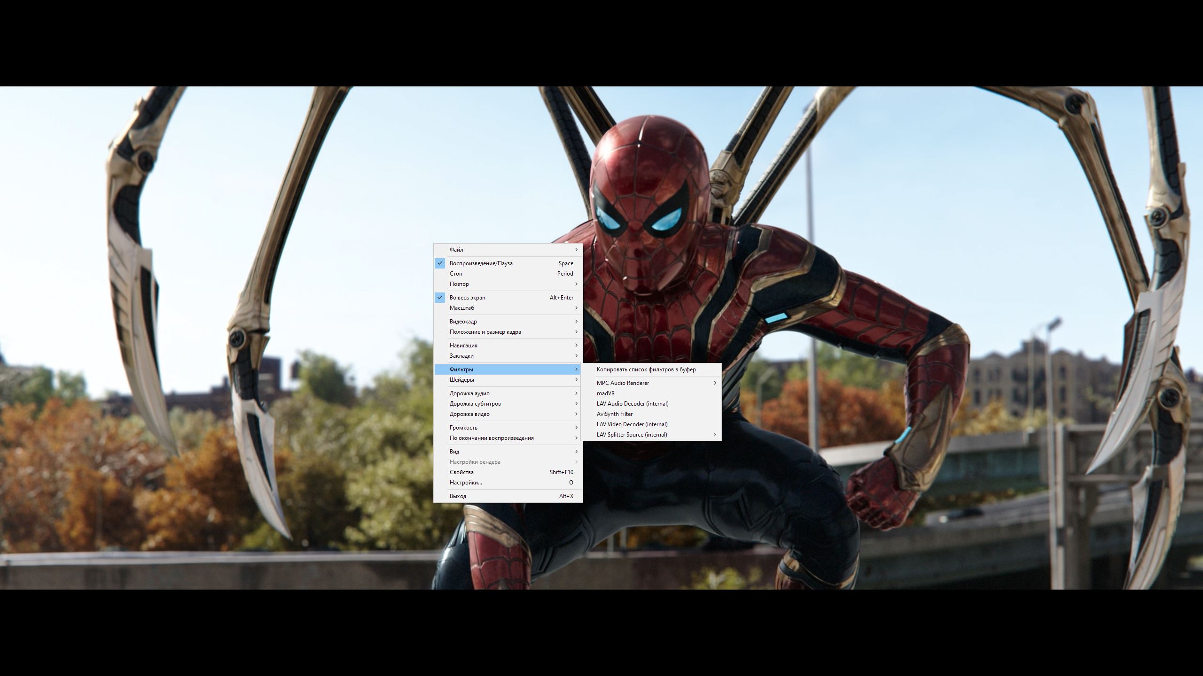Image resolution: width=1203 pixels, height=676 pixels.
Task: Expand the MPC Audio Renderer submenu arrow
Action: 715,383
